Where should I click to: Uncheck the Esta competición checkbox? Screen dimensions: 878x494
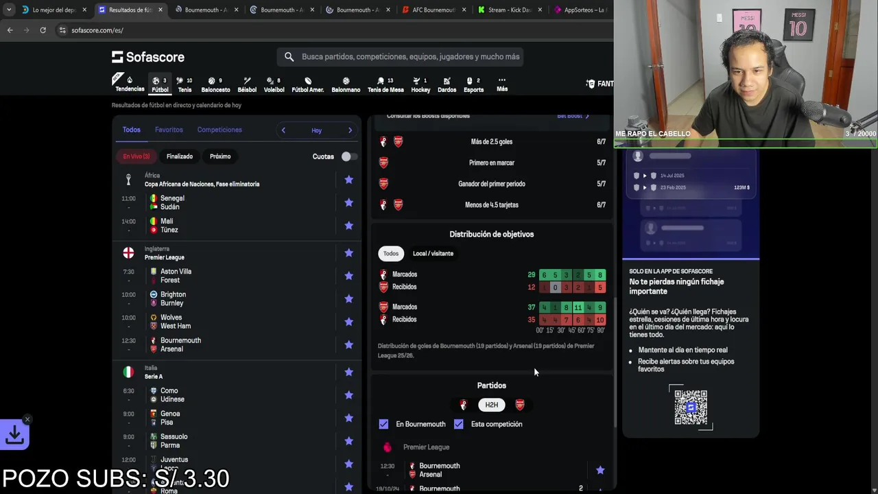click(458, 424)
